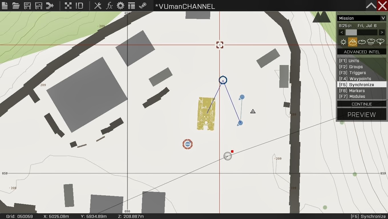Image resolution: width=388 pixels, height=219 pixels.
Task: Toggle the map textures checkerboard icon
Action: tap(68, 6)
